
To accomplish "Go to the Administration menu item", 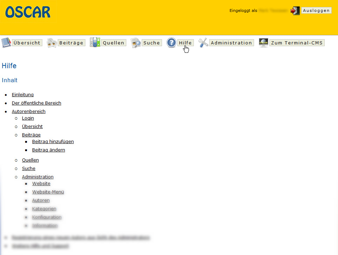I will (x=231, y=43).
